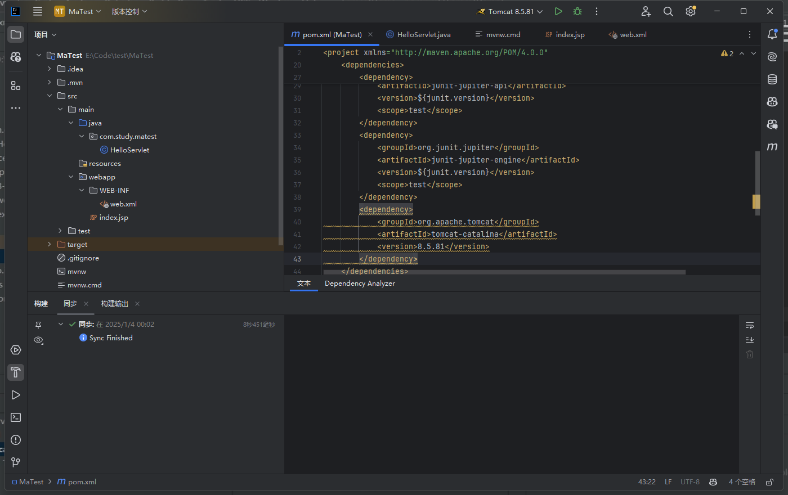This screenshot has width=788, height=495.
Task: Collapse the src folder
Action: [x=50, y=96]
